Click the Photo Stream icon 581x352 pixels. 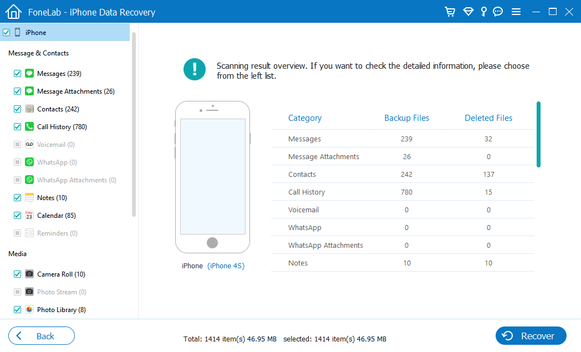point(29,292)
